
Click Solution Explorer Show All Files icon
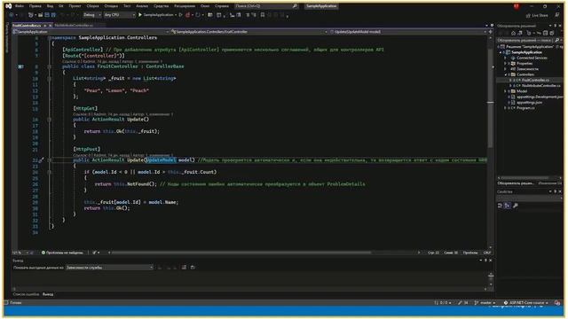pos(551,33)
